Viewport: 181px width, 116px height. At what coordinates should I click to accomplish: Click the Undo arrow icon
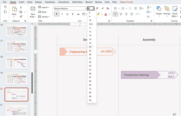coord(5,7)
